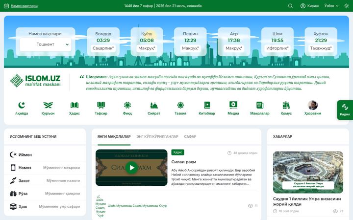Open the Сийрат mosque icon
This screenshot has width=353, height=220.
point(154,105)
